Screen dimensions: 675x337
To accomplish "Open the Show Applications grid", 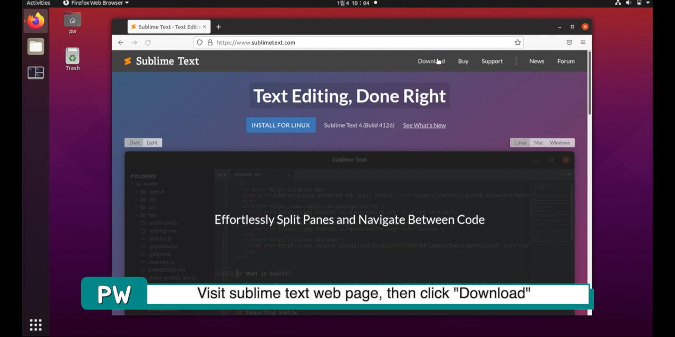I will (x=35, y=325).
